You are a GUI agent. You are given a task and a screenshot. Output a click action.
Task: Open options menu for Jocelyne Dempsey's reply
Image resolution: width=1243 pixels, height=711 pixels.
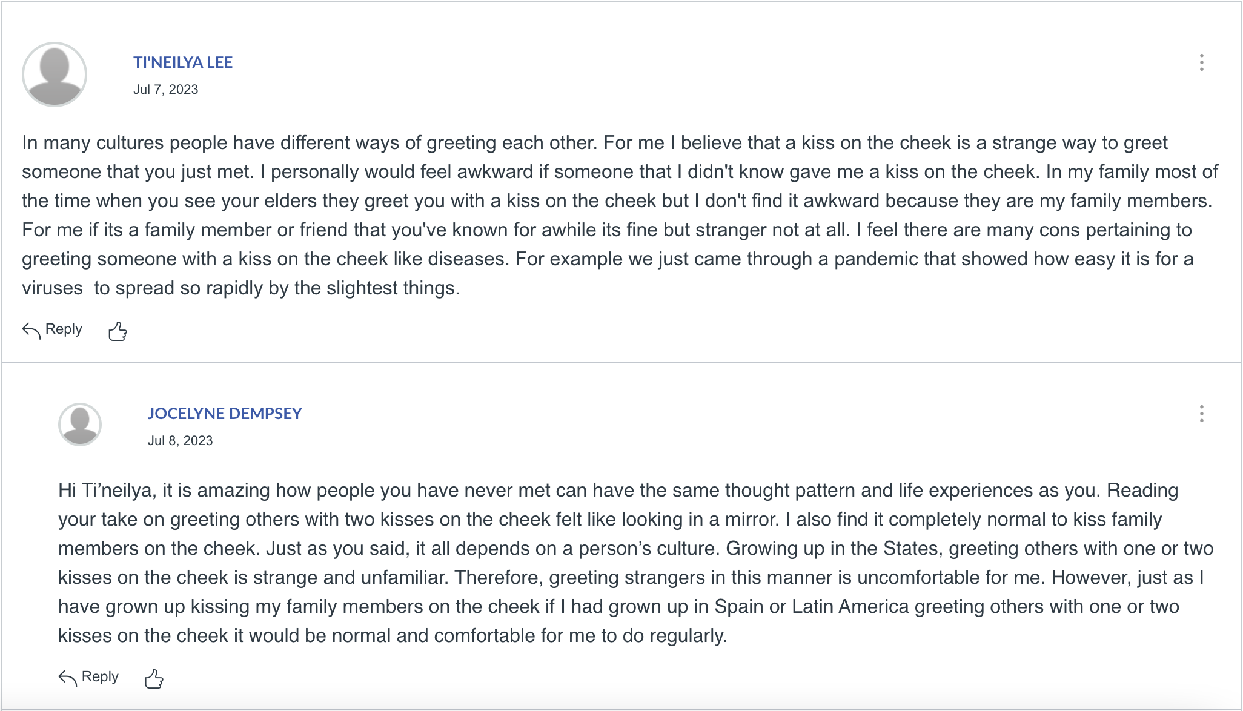pos(1202,414)
